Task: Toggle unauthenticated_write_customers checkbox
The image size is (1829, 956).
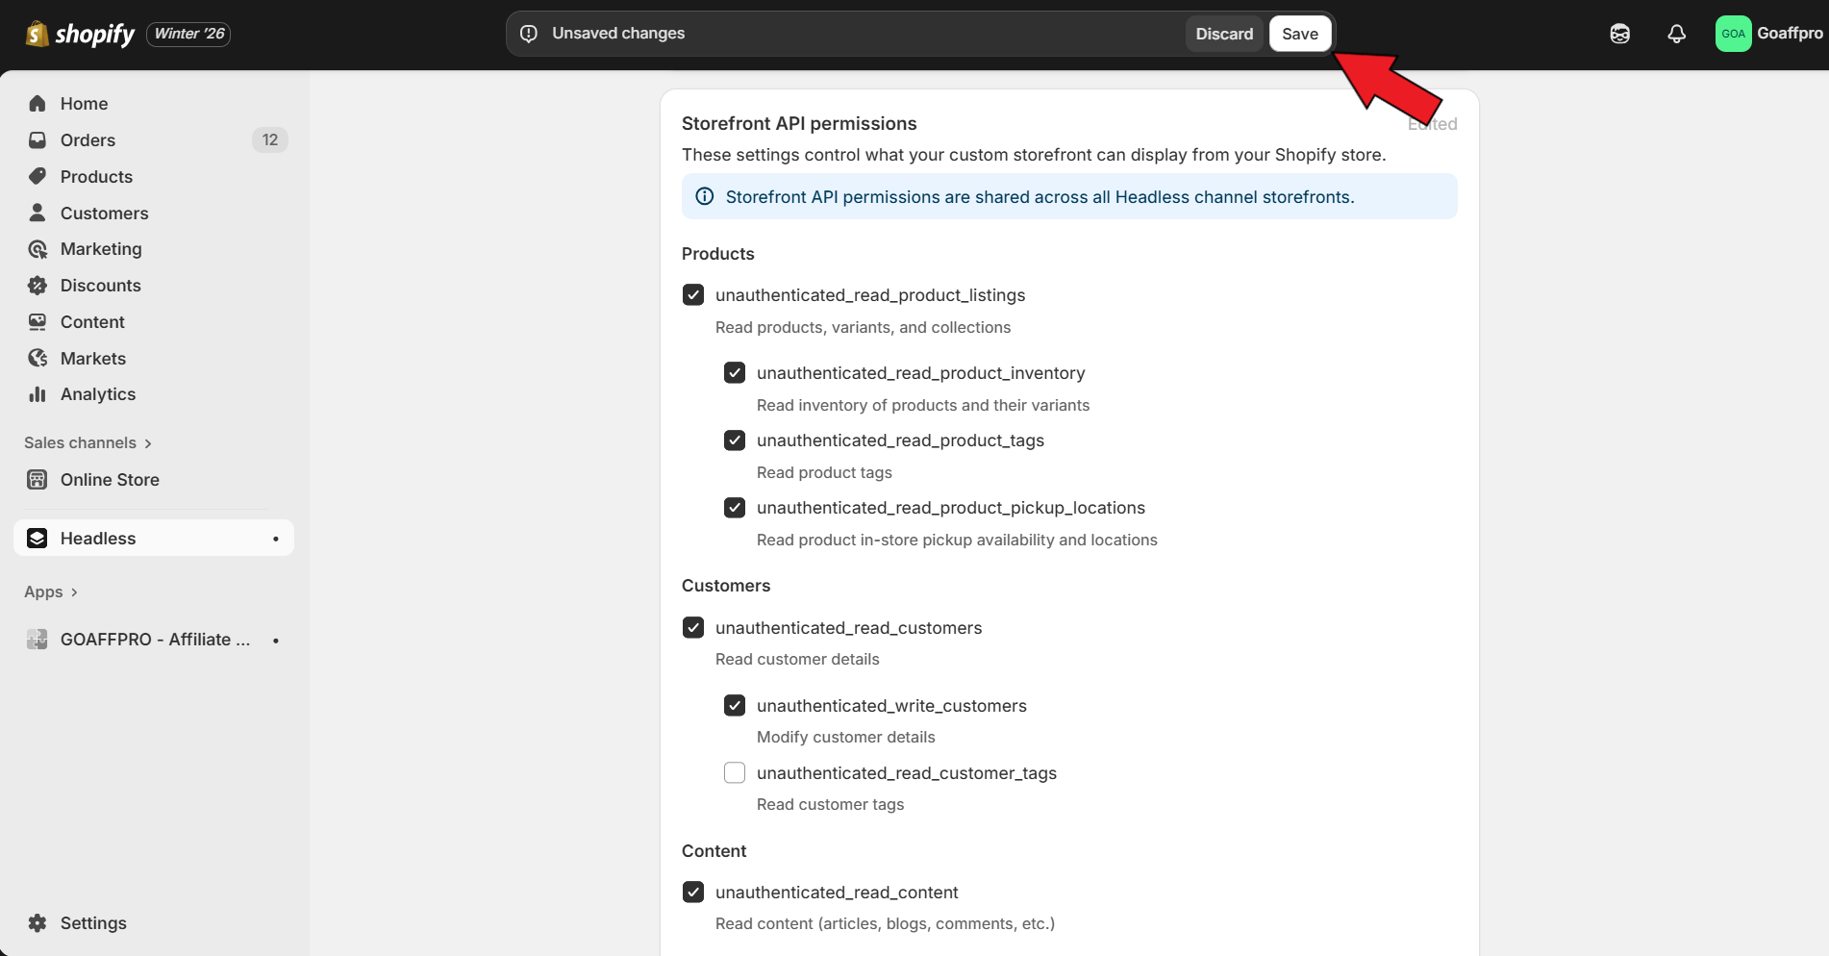Action: (x=735, y=706)
